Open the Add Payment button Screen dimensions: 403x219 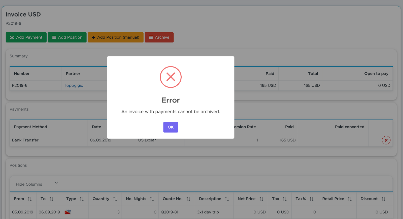(26, 37)
